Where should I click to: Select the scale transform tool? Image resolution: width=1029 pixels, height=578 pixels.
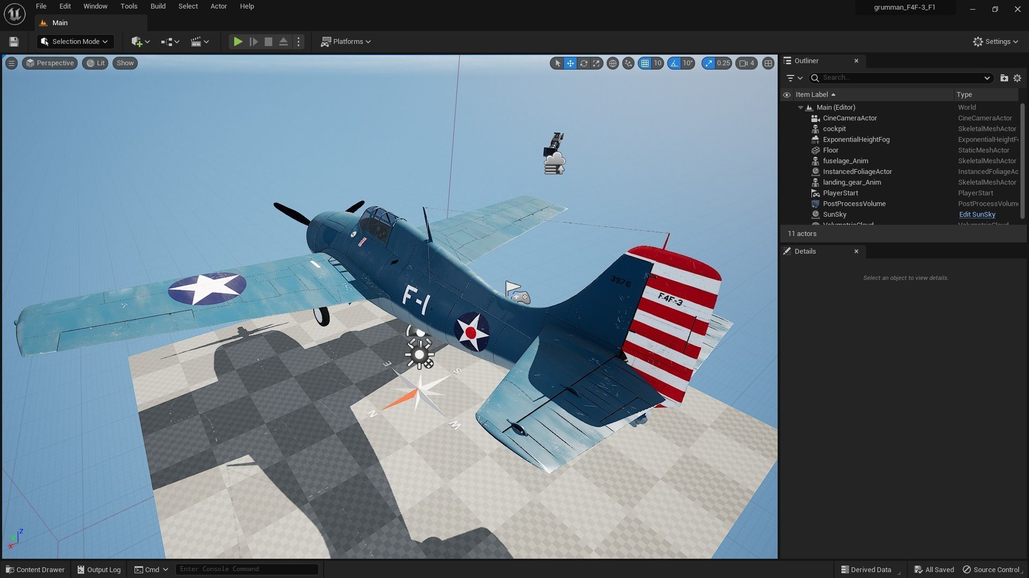(x=596, y=63)
